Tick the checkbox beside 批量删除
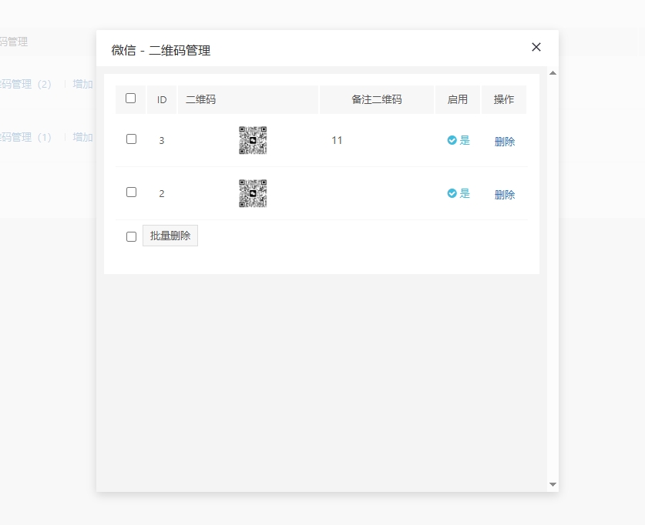 [x=131, y=236]
